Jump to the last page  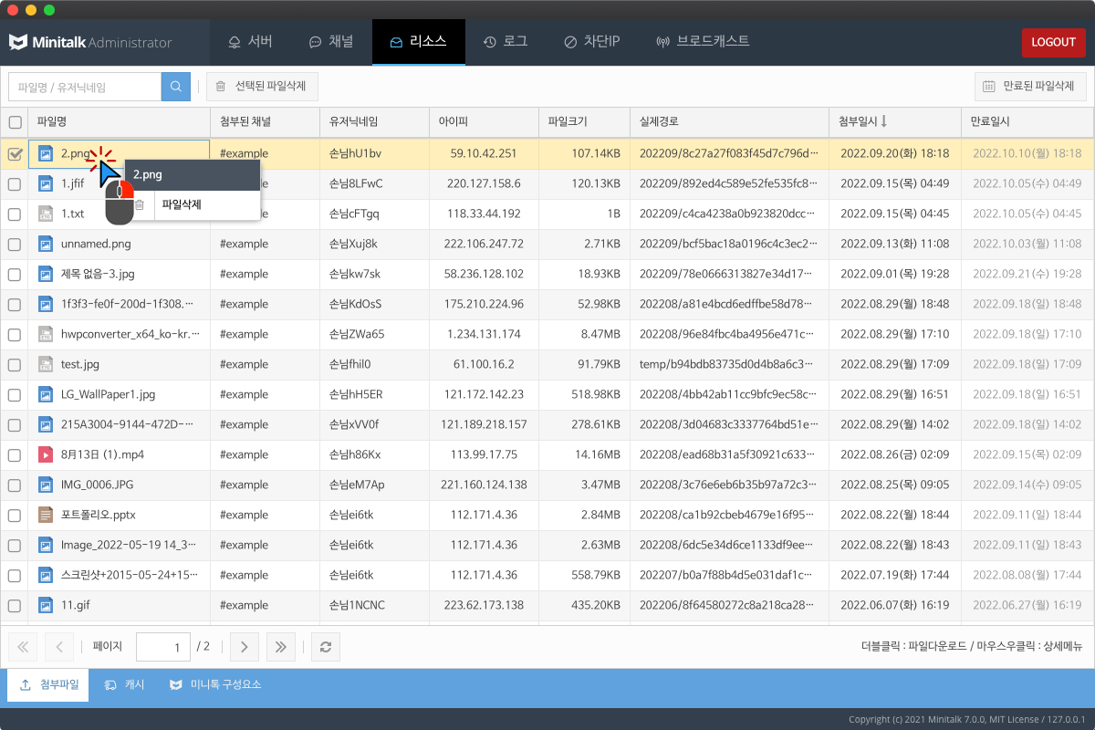tap(280, 647)
